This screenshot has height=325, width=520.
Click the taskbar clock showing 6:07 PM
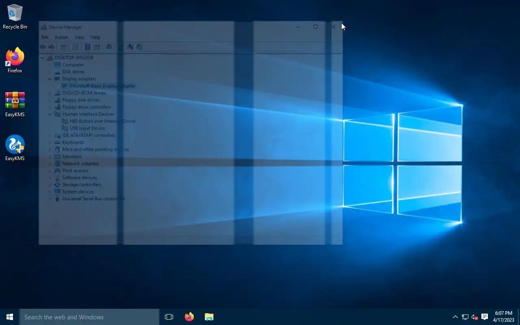(504, 317)
